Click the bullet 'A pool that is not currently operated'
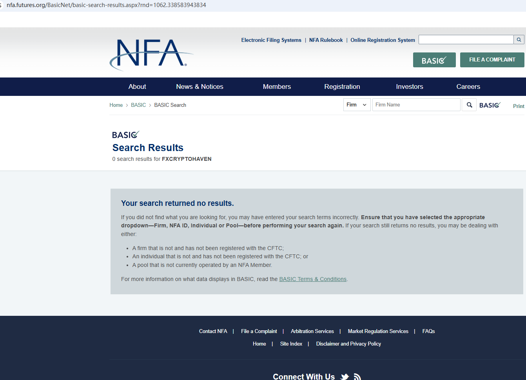526x380 pixels. click(x=202, y=265)
